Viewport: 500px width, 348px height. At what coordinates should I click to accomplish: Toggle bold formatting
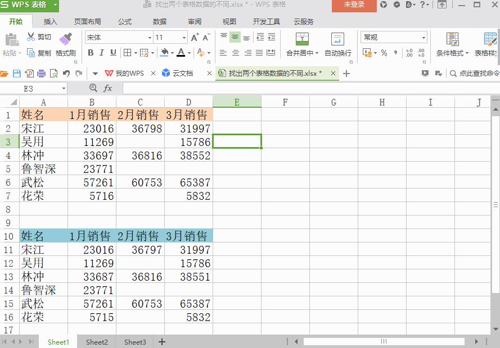point(90,52)
